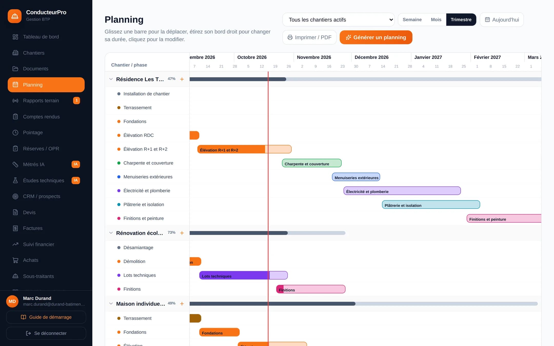Click the ConducteurPro hard-hat logo
554x346 pixels.
tap(15, 16)
